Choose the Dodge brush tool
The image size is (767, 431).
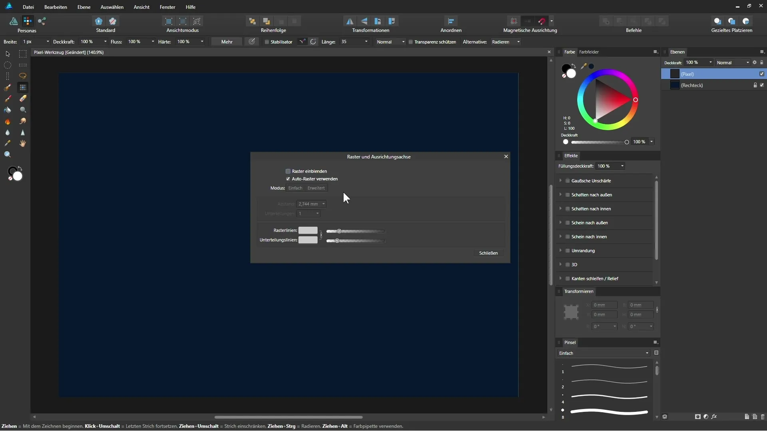pos(23,110)
